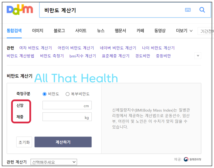Click the magnifier search icon

pos(202,10)
